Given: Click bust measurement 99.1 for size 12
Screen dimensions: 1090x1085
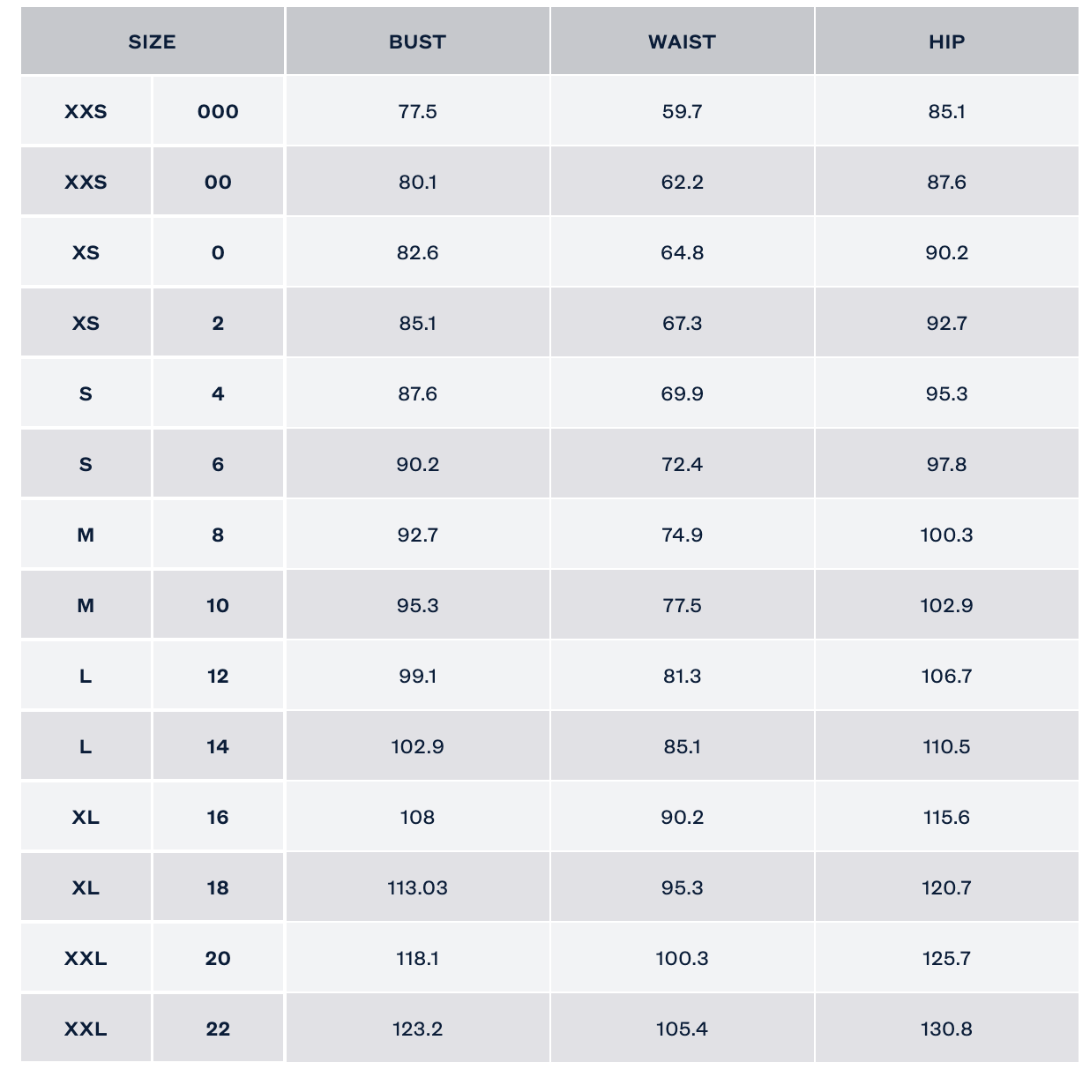Looking at the screenshot, I should click(417, 677).
